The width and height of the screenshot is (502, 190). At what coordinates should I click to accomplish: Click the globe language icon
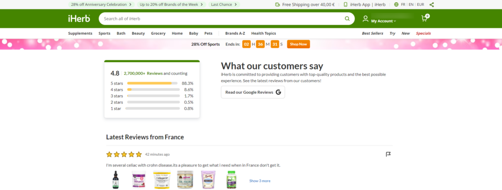pos(396,4)
